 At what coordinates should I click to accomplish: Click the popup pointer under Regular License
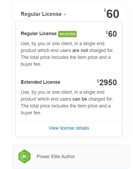coord(26,20)
